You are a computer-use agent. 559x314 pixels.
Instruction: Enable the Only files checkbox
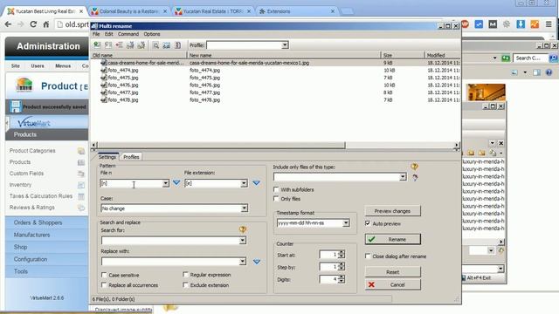click(x=276, y=199)
